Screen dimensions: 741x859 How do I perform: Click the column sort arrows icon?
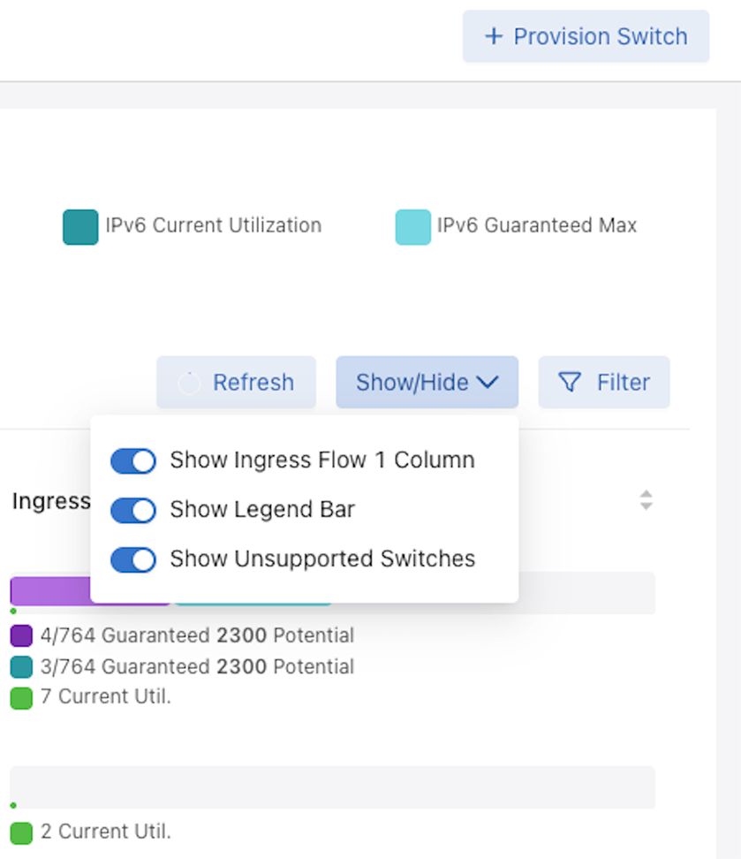tap(646, 500)
